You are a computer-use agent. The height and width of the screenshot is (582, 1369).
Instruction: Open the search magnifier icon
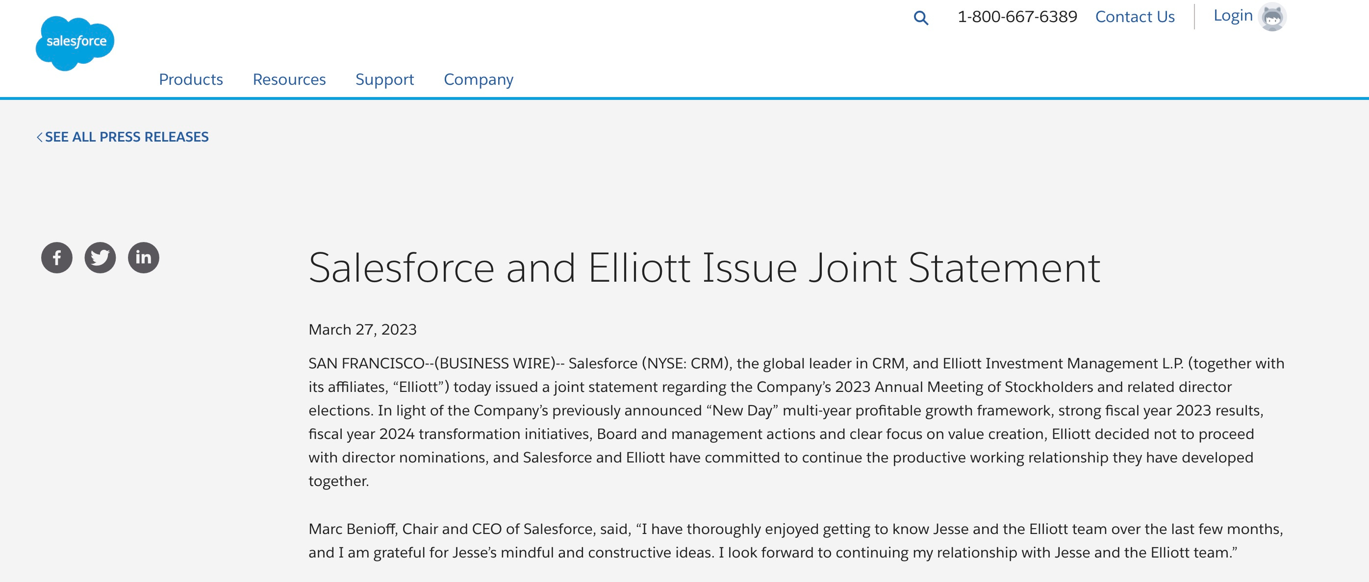[x=921, y=18]
